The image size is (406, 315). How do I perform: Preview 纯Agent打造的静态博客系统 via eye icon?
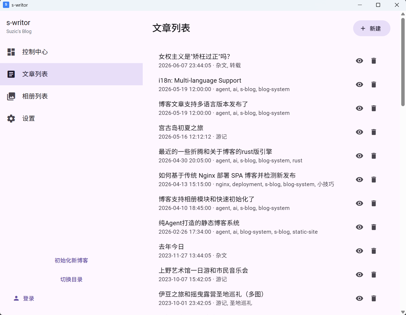pyautogui.click(x=359, y=227)
